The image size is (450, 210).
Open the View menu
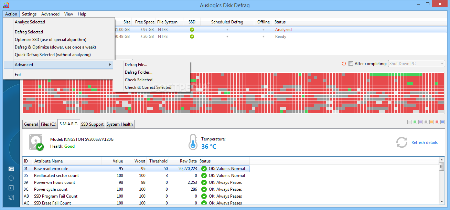(68, 14)
